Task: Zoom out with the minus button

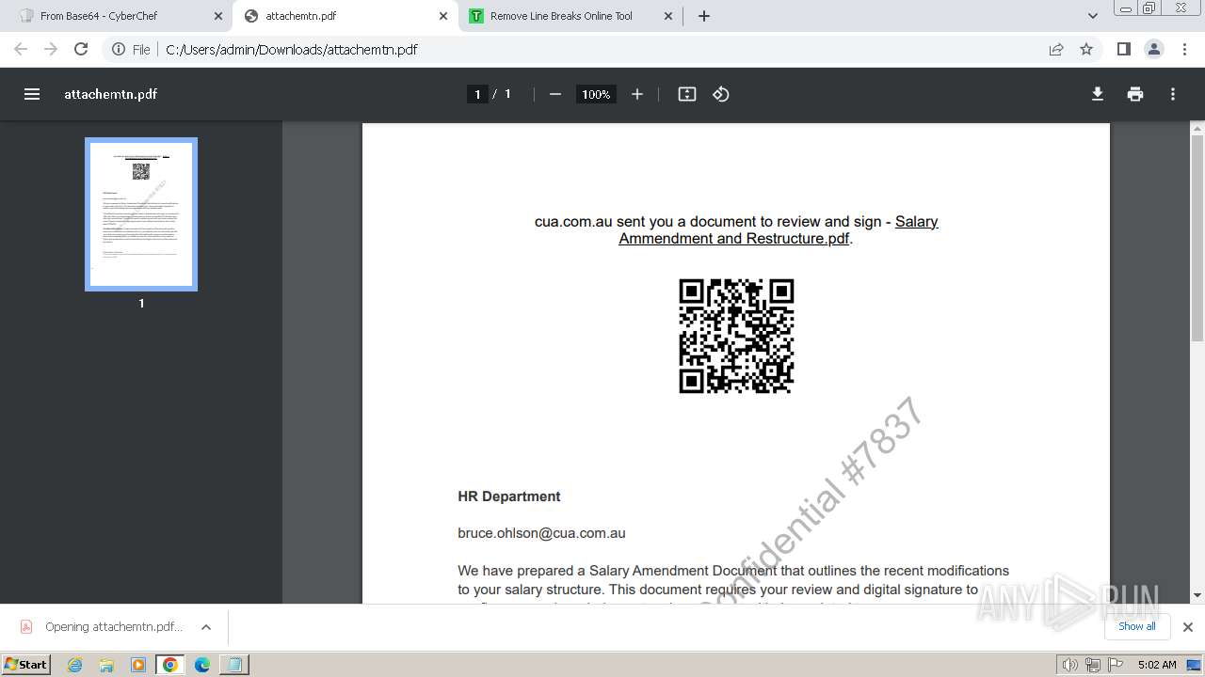Action: pos(555,94)
